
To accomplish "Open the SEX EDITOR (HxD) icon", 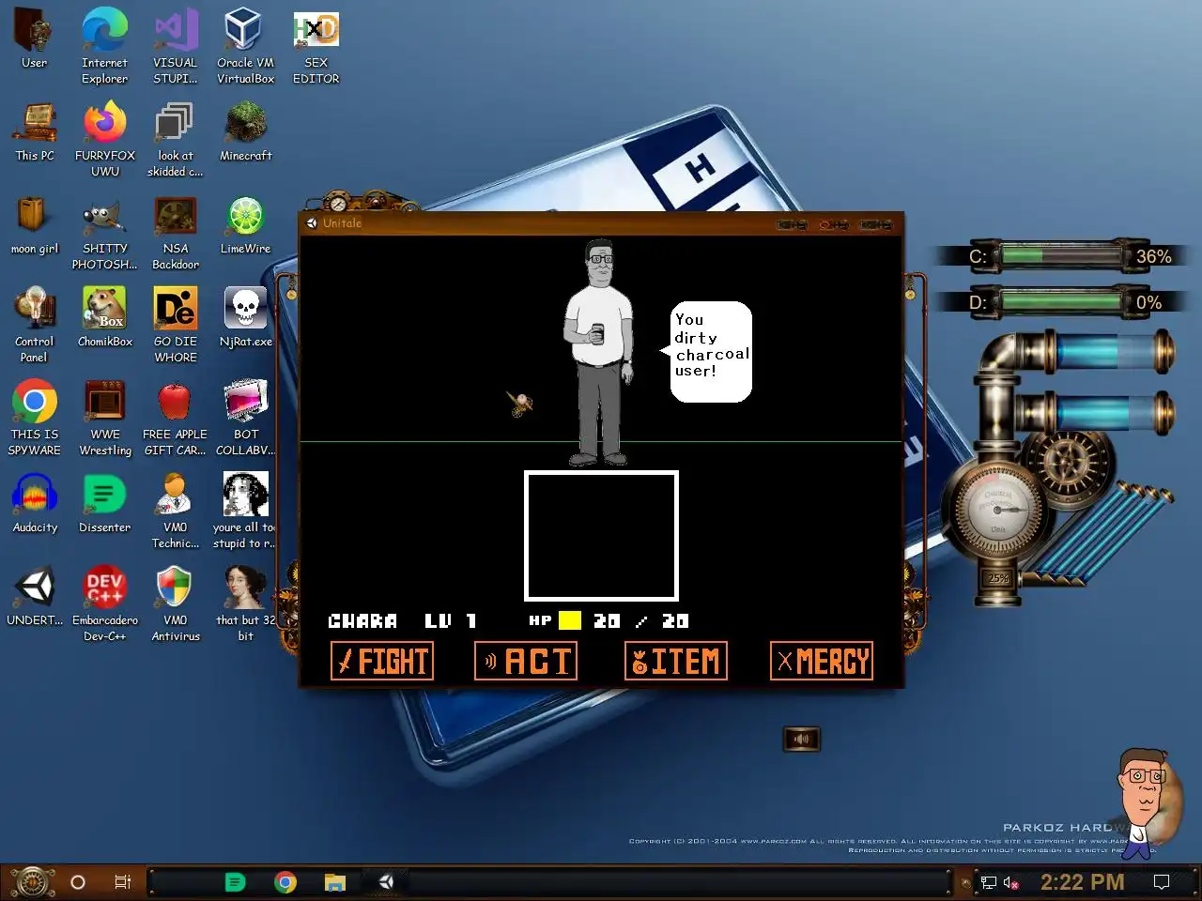I will click(x=316, y=46).
